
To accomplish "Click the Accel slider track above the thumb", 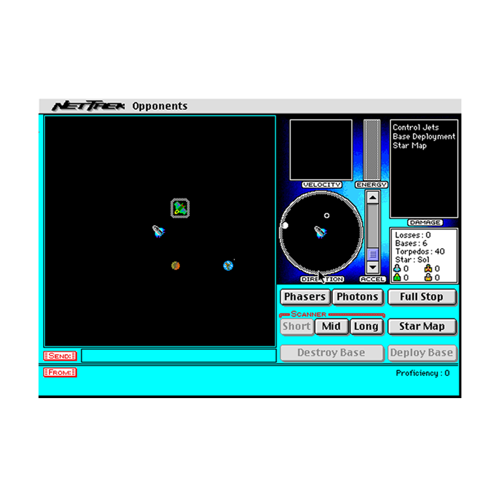I will point(373,226).
